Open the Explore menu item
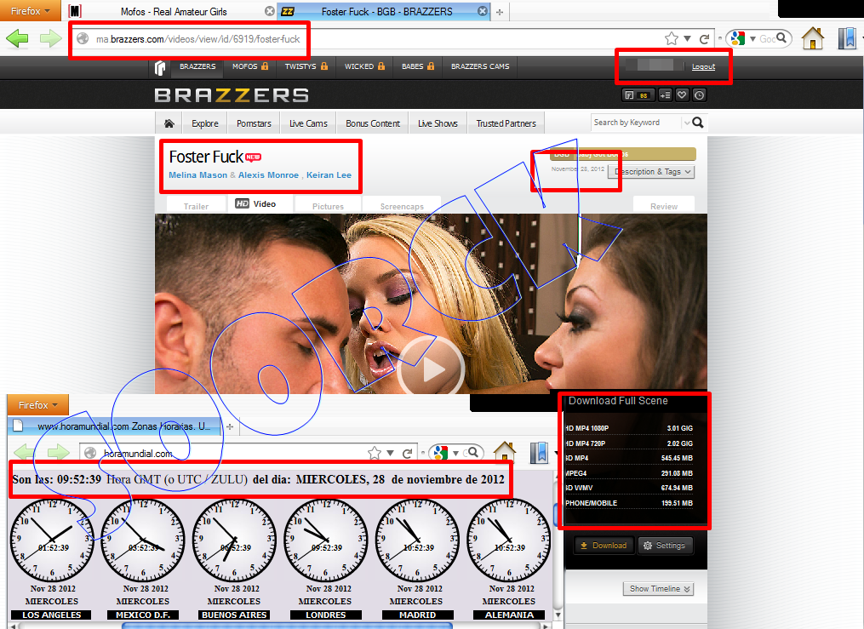The width and height of the screenshot is (864, 629). pyautogui.click(x=205, y=123)
